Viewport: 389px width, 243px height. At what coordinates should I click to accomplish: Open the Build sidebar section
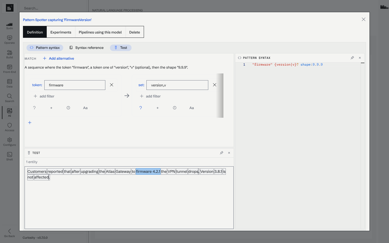pyautogui.click(x=9, y=54)
